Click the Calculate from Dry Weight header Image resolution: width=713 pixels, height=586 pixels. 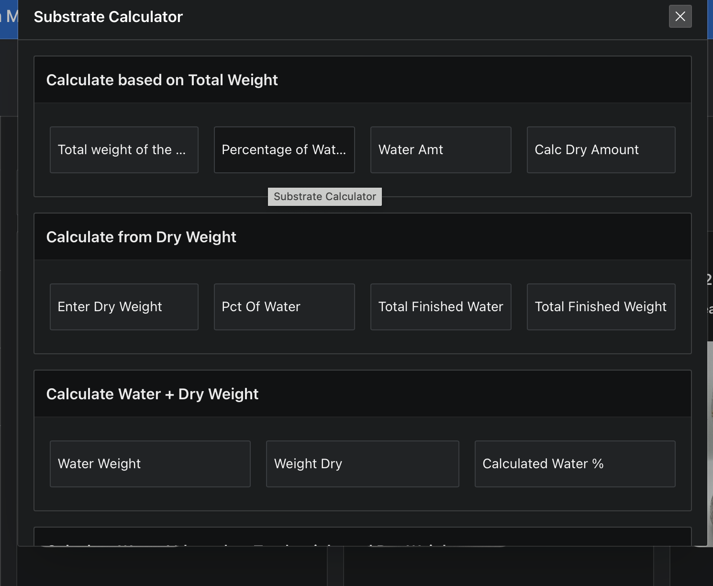(x=141, y=237)
